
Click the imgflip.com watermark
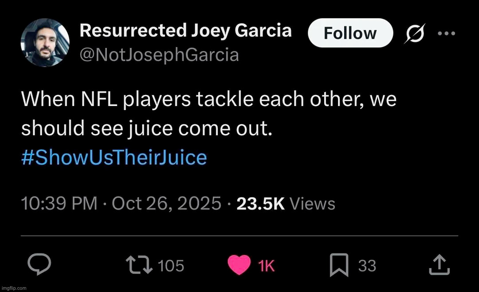point(14,288)
